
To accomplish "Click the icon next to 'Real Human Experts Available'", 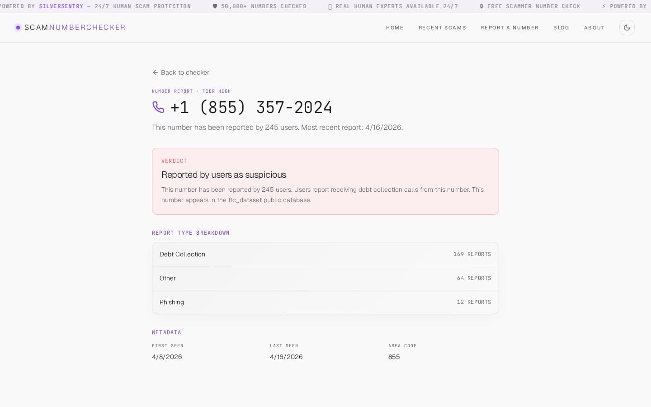I will [330, 6].
